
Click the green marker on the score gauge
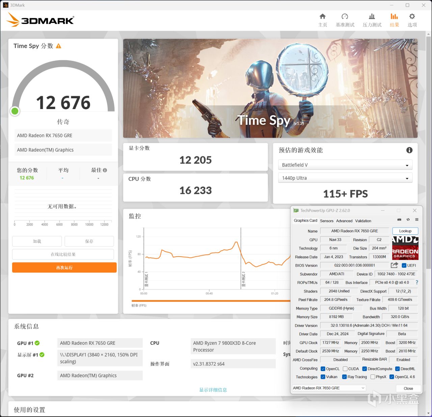[15, 111]
